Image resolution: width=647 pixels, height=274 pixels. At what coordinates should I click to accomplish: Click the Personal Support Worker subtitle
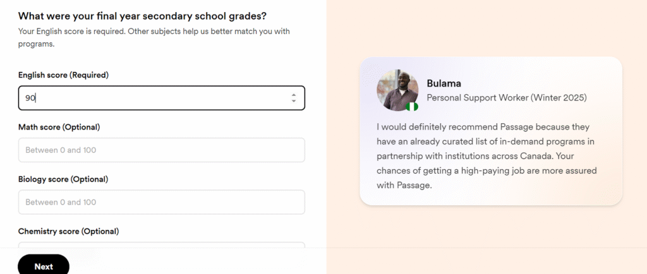click(x=507, y=98)
